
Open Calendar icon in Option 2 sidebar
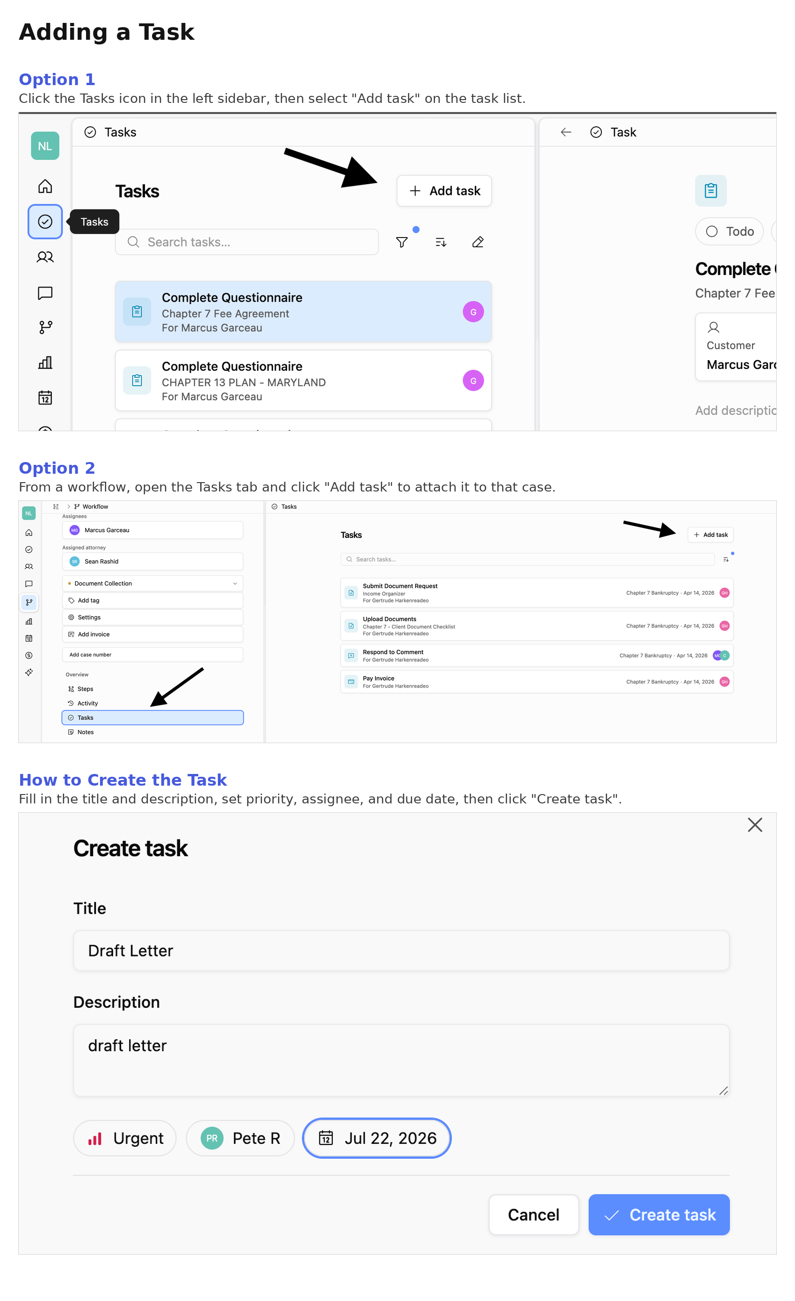click(29, 638)
